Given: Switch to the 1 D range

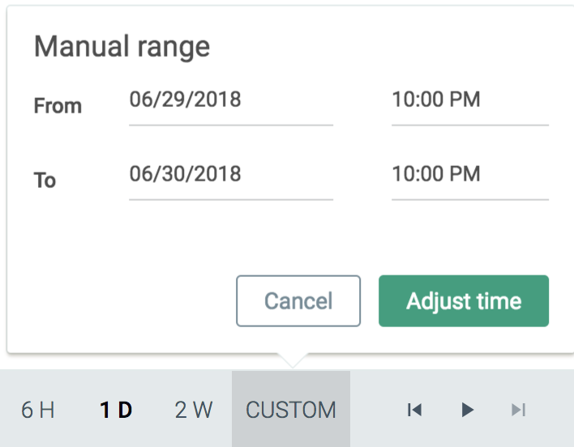Looking at the screenshot, I should pos(116,410).
